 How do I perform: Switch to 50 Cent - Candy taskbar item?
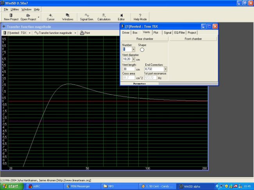click(157, 186)
